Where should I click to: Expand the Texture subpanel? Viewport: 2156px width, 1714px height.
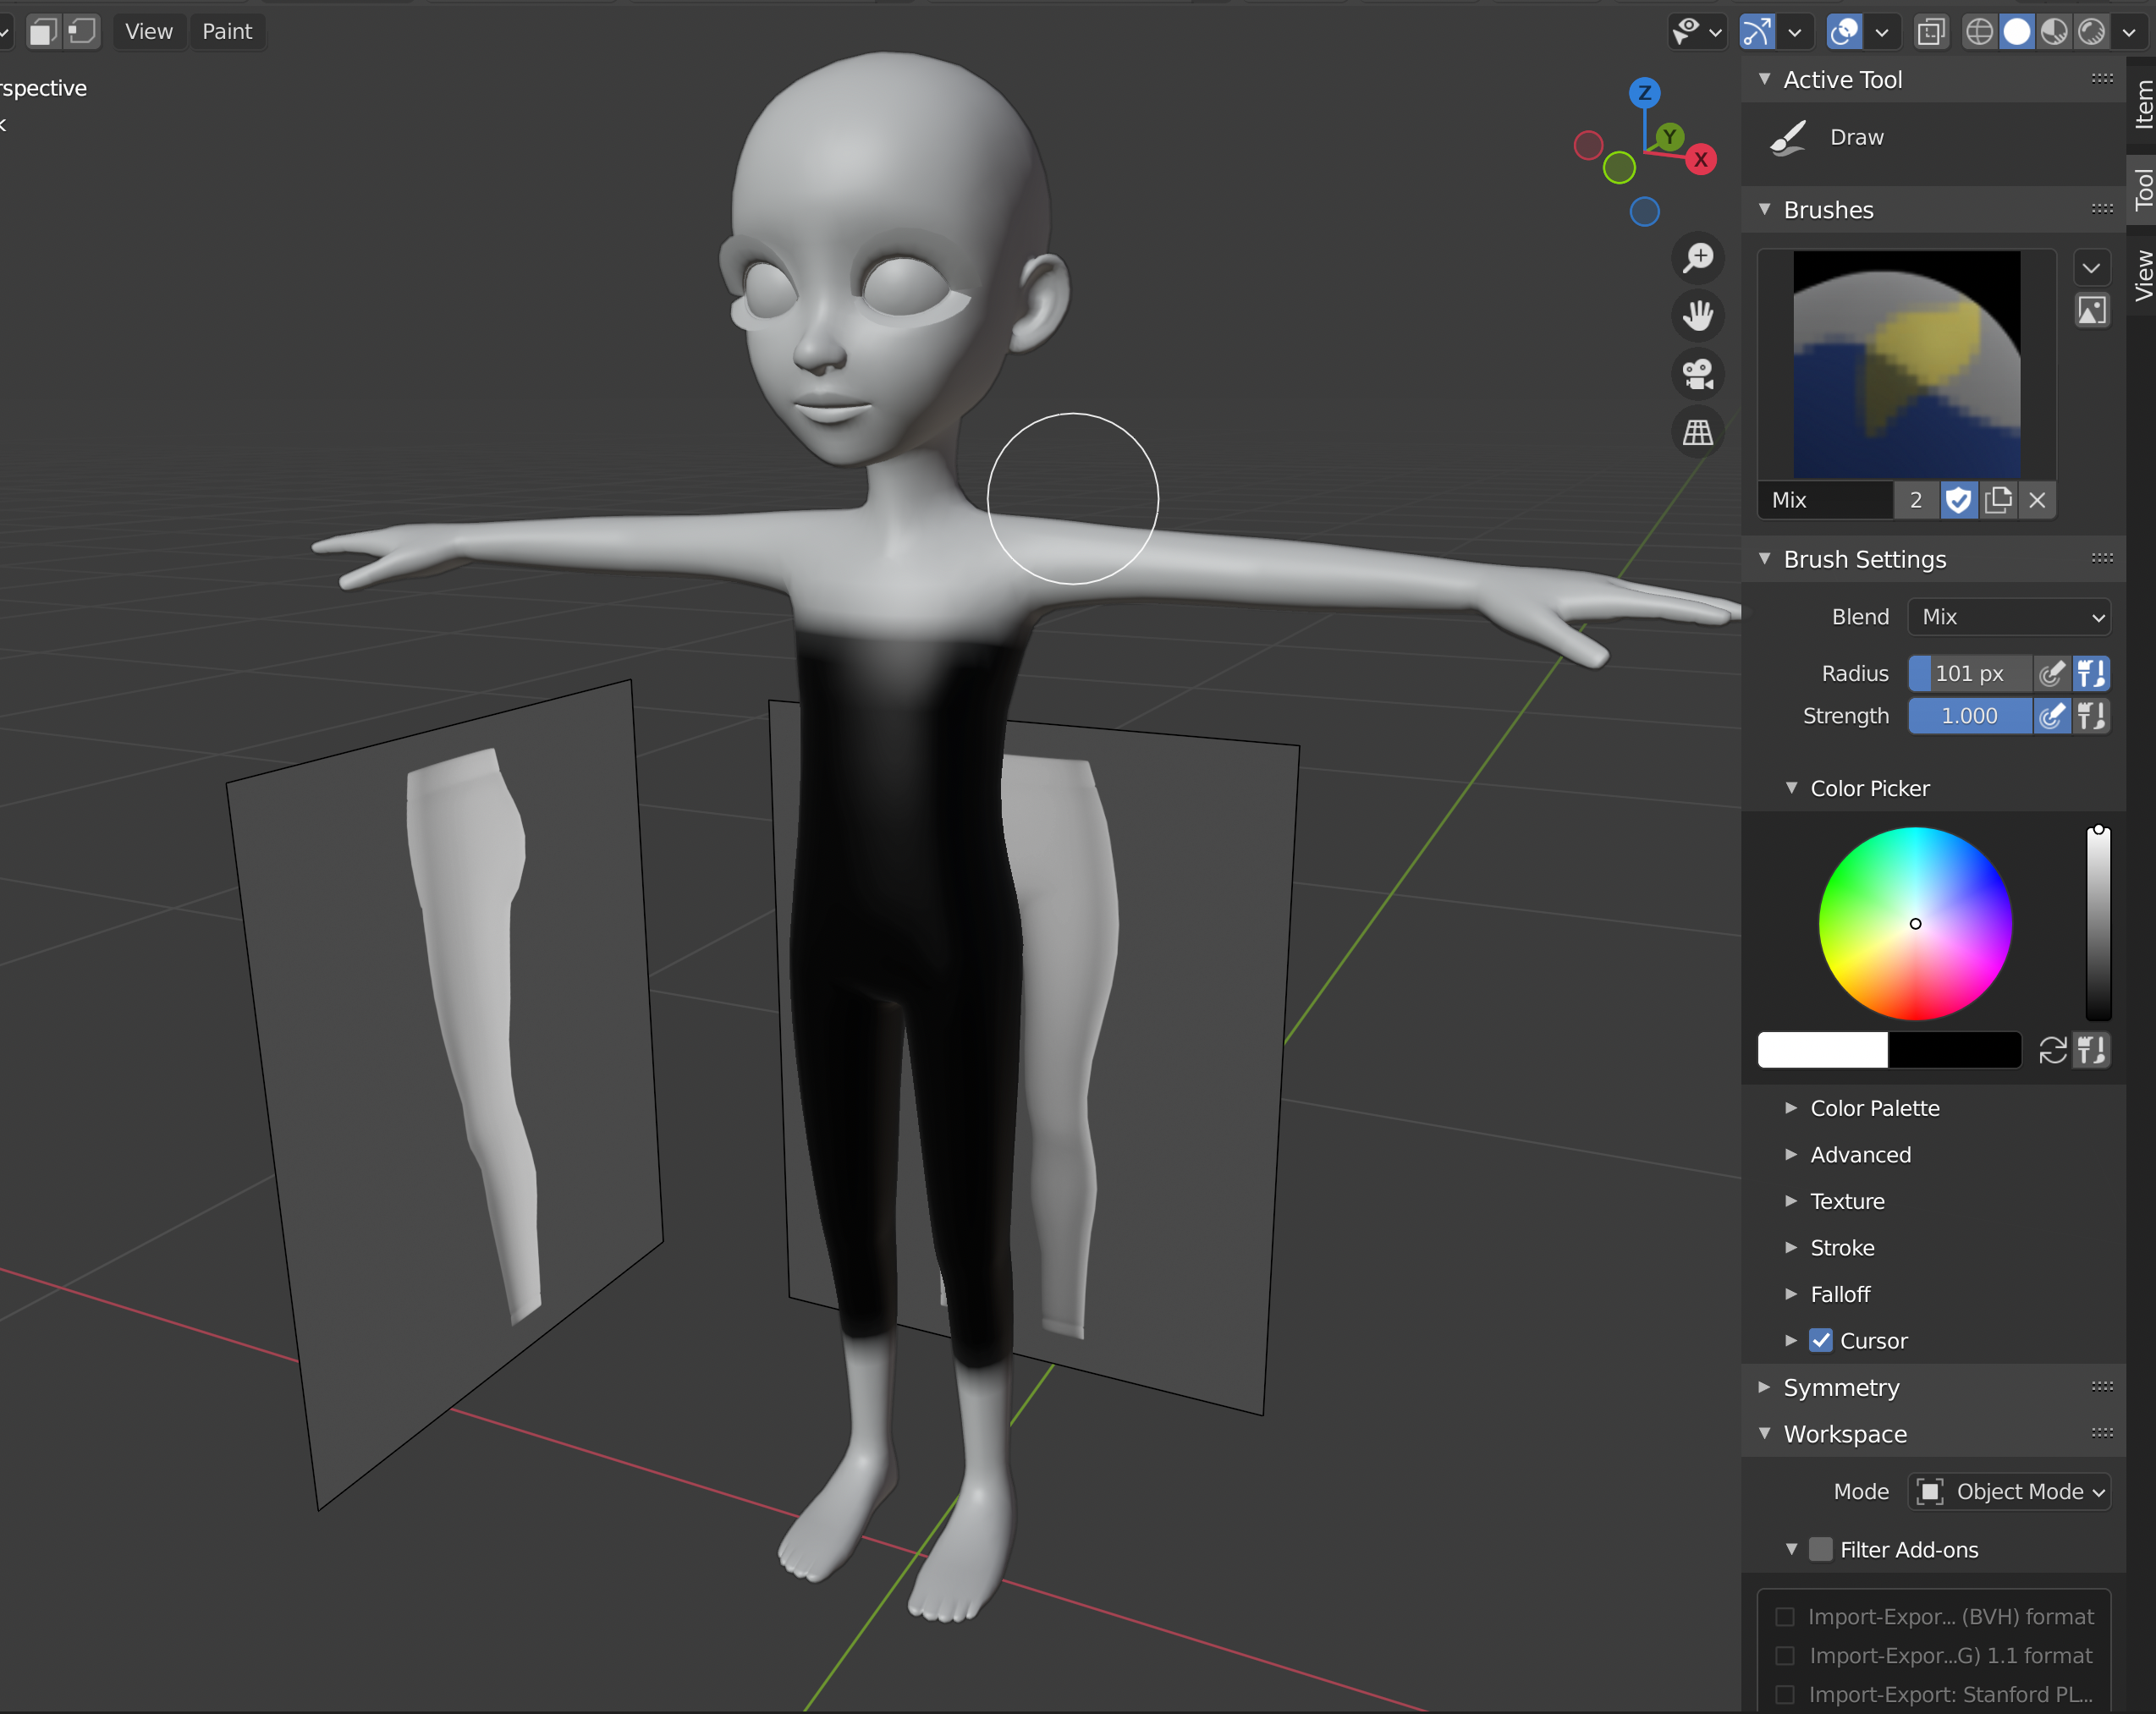[1847, 1201]
